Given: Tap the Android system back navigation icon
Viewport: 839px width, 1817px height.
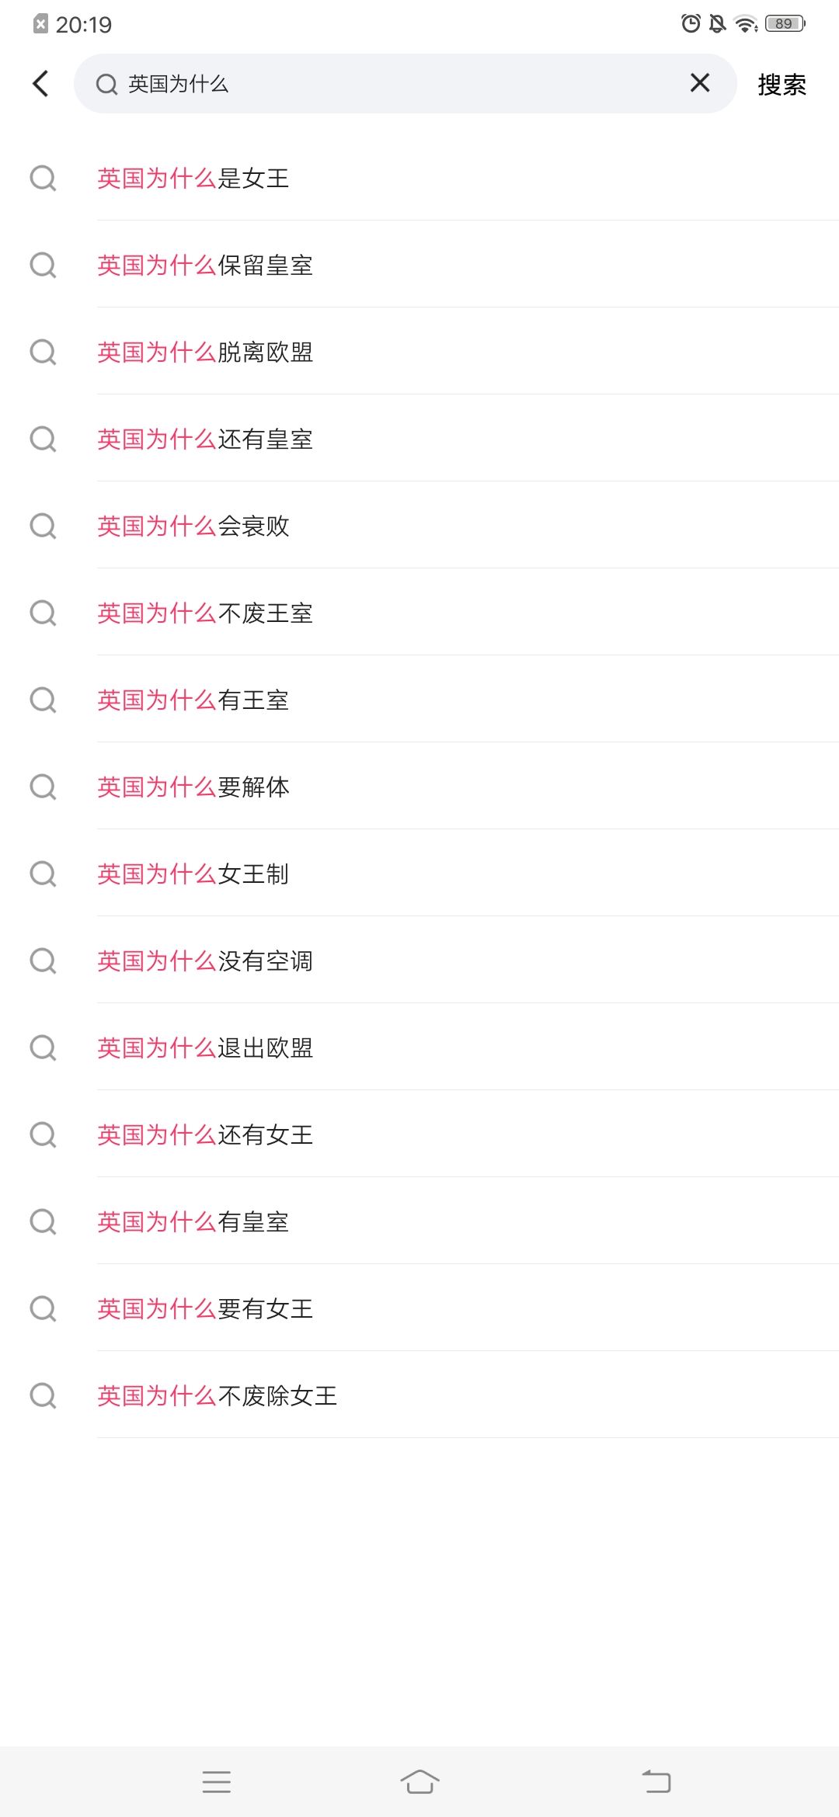Looking at the screenshot, I should pyautogui.click(x=656, y=1781).
